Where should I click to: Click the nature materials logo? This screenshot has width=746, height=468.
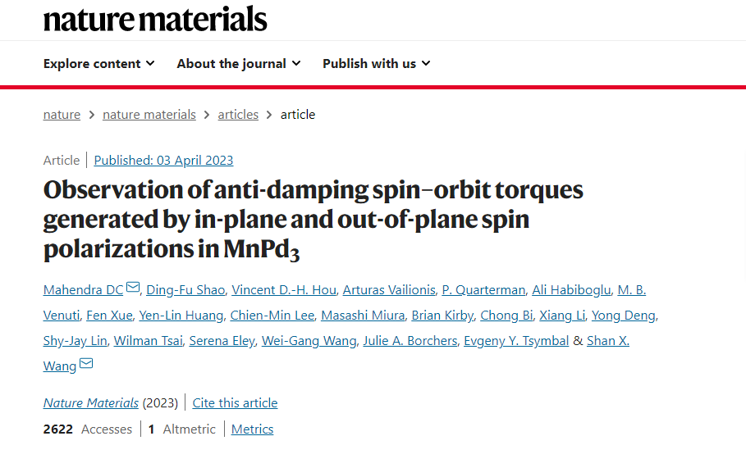[x=155, y=20]
